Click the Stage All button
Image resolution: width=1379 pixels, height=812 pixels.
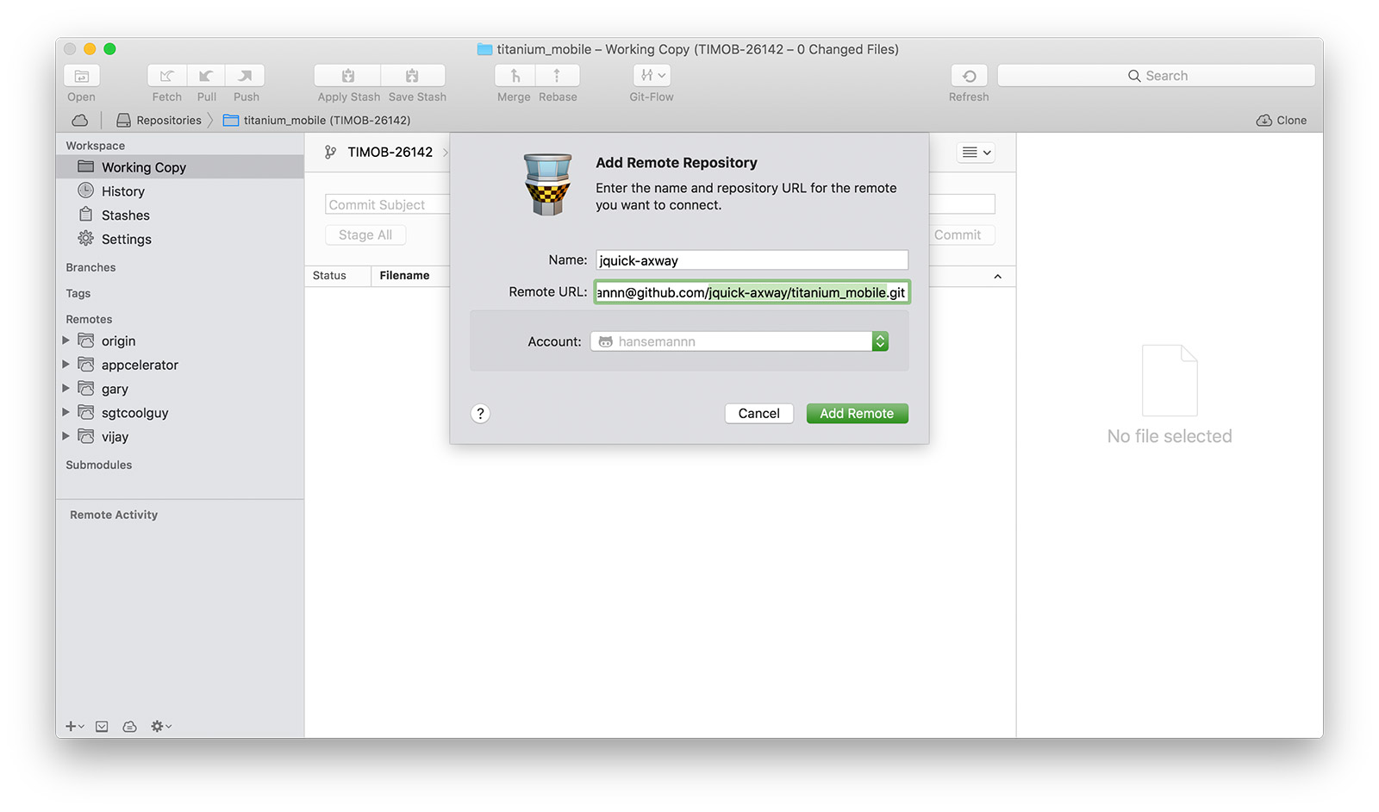pos(365,235)
